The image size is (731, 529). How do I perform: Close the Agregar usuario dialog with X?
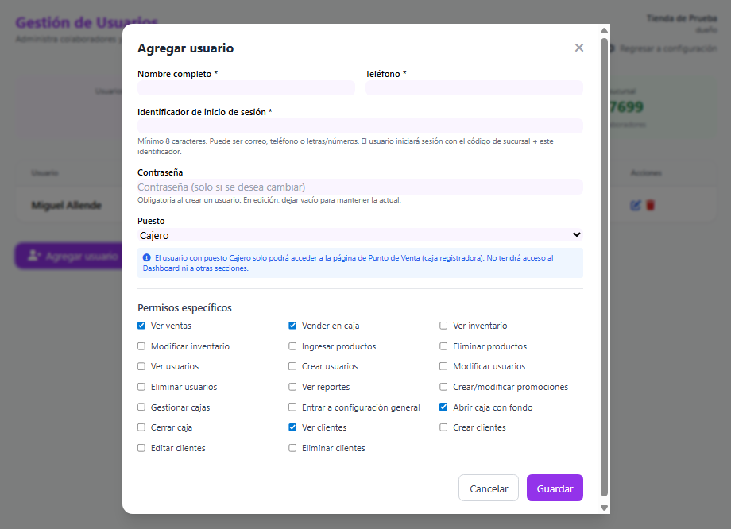(x=579, y=48)
